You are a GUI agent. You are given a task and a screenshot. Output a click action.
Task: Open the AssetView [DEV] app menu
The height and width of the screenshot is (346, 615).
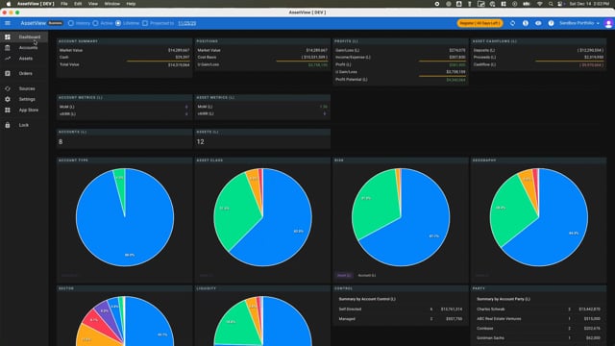(x=36, y=4)
